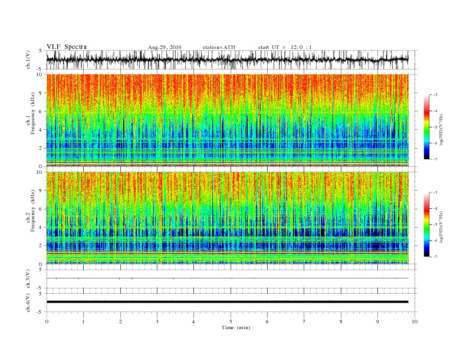The height and width of the screenshot is (361, 467).
Task: Click the ch.2 spectrogram image
Action: click(x=227, y=218)
